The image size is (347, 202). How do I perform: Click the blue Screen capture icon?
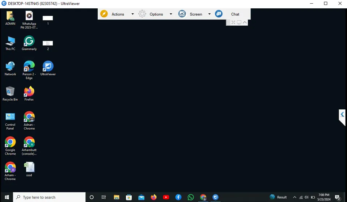[x=182, y=14]
